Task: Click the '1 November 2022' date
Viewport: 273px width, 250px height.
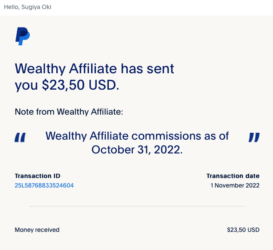Action: pos(235,185)
